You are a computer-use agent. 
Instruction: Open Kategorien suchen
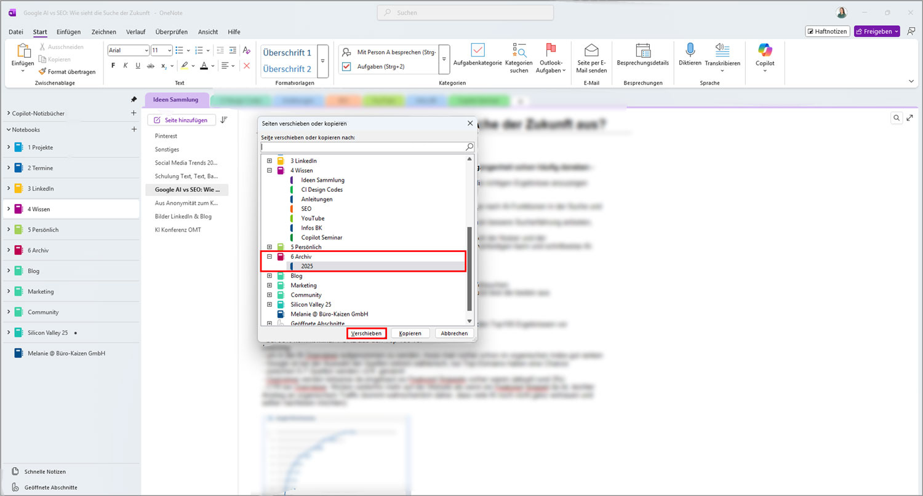coord(519,55)
